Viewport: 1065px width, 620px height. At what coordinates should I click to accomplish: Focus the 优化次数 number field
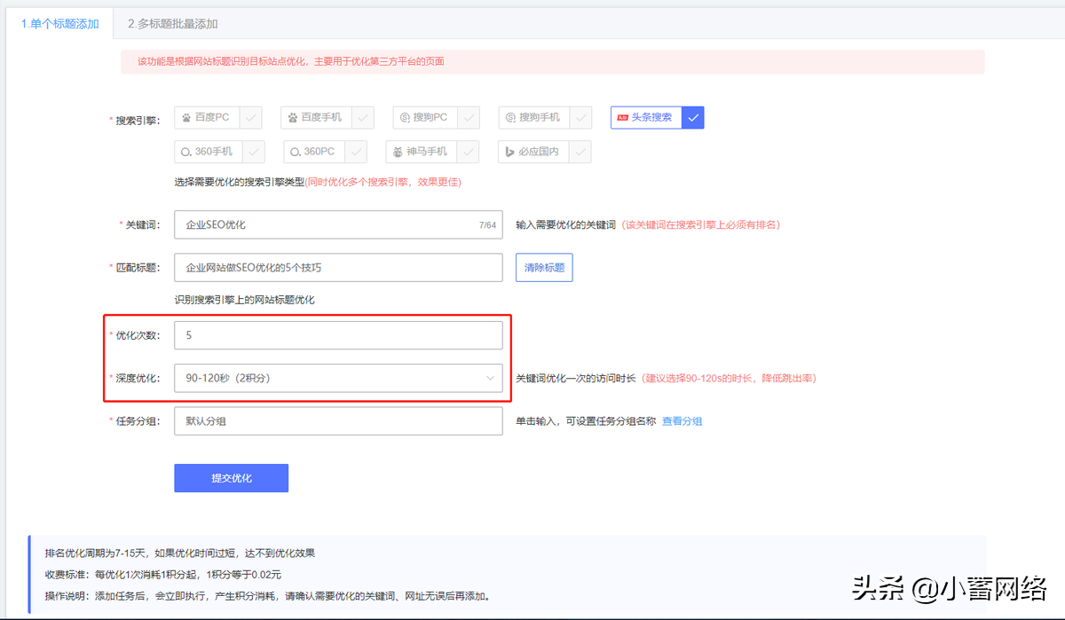pyautogui.click(x=338, y=335)
